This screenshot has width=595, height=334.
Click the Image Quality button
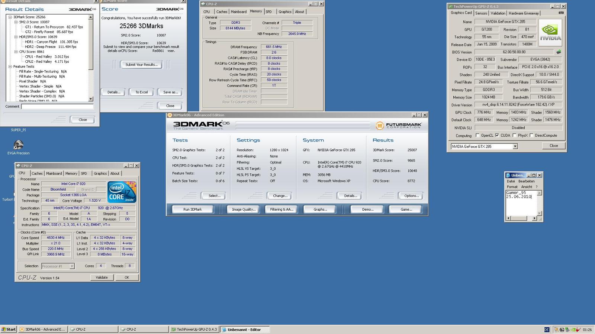click(244, 210)
